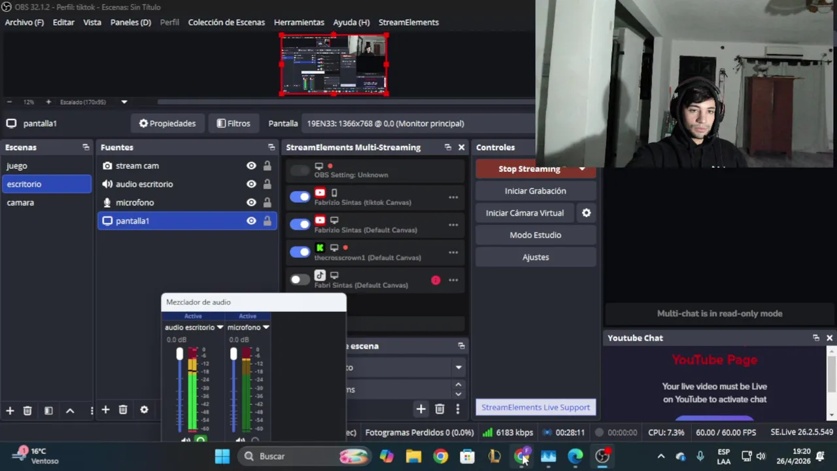Image resolution: width=837 pixels, height=471 pixels.
Task: Start recording with Iniciar Grabación
Action: pyautogui.click(x=536, y=191)
